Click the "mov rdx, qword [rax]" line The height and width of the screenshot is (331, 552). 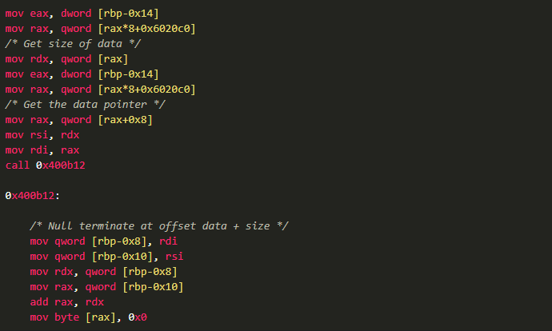click(60, 58)
